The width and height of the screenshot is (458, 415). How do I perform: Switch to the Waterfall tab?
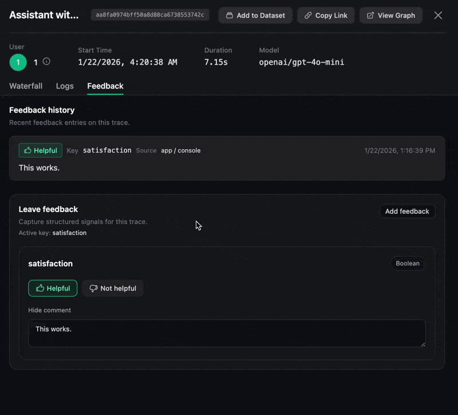click(26, 86)
